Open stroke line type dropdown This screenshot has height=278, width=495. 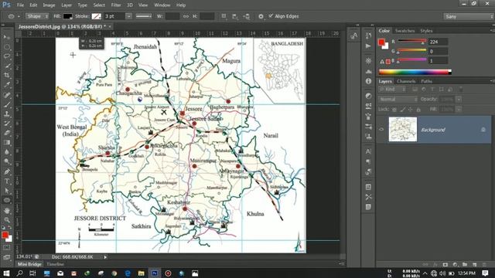[x=144, y=16]
